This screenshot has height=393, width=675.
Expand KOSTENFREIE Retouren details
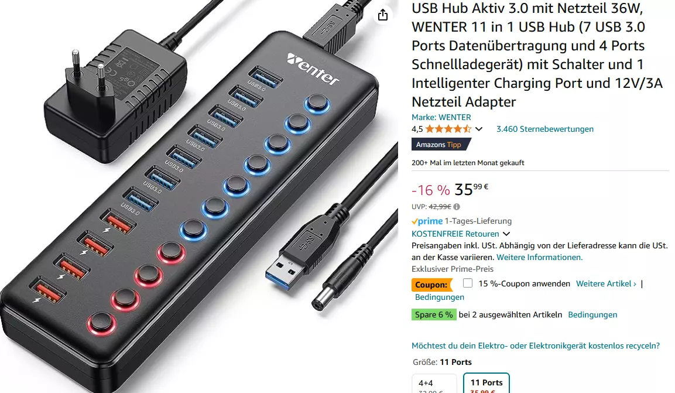(x=506, y=234)
